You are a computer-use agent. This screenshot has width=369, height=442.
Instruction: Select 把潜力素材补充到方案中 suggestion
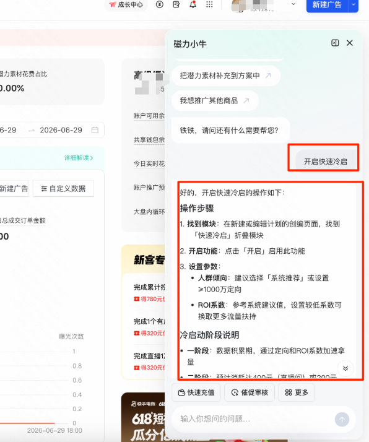coord(226,76)
